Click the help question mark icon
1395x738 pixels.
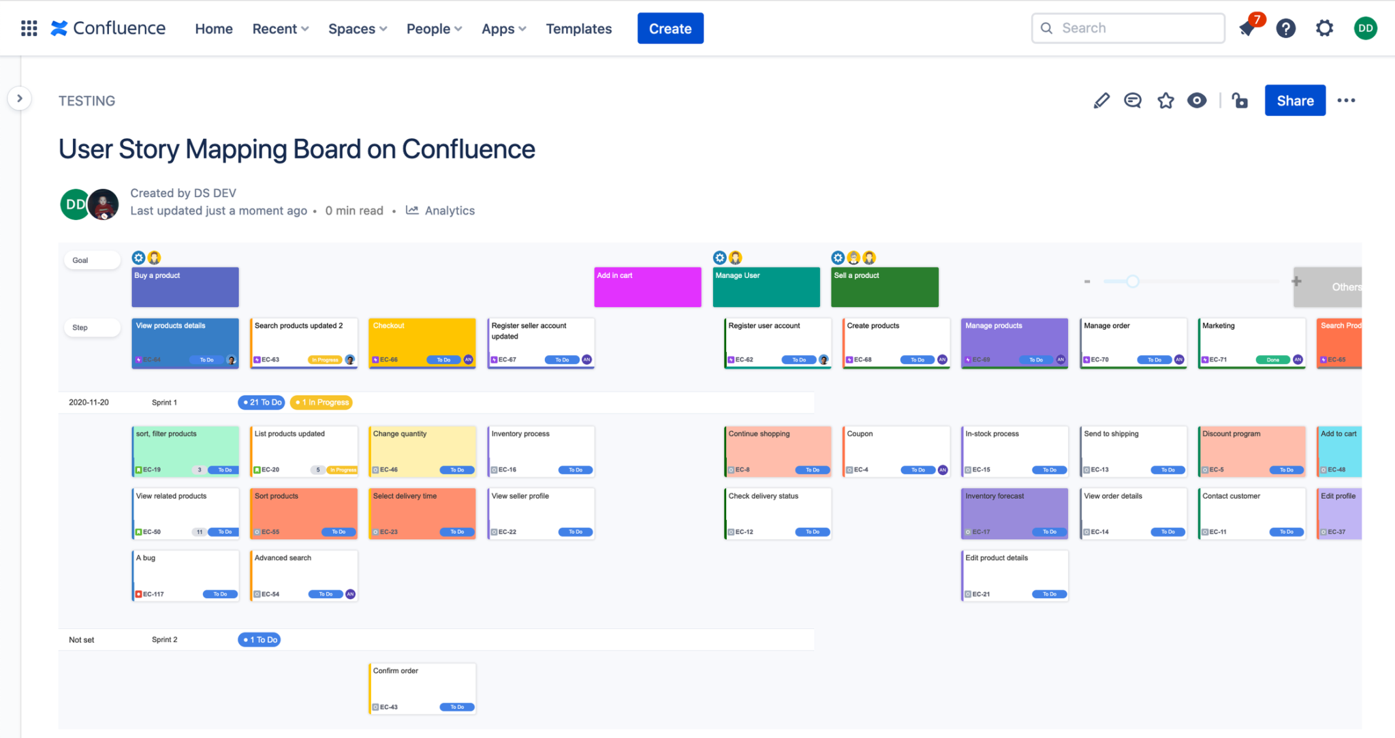pos(1285,28)
